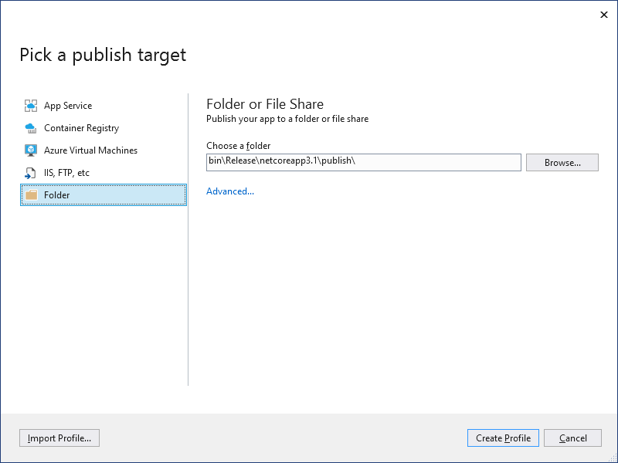Screen dimensions: 618x463
Task: Click into the Choose a folder path field
Action: (x=363, y=163)
